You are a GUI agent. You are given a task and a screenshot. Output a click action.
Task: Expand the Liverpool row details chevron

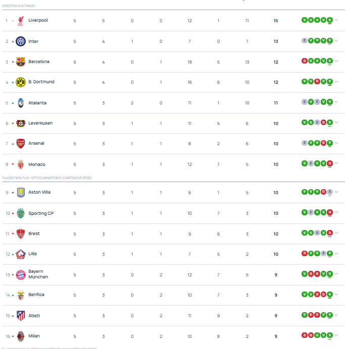tap(336, 20)
